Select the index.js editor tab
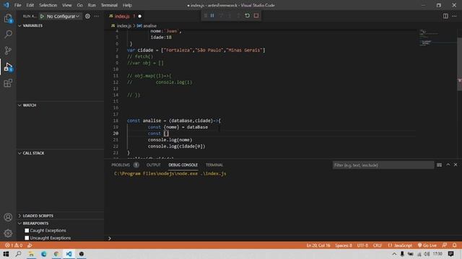 (x=125, y=16)
